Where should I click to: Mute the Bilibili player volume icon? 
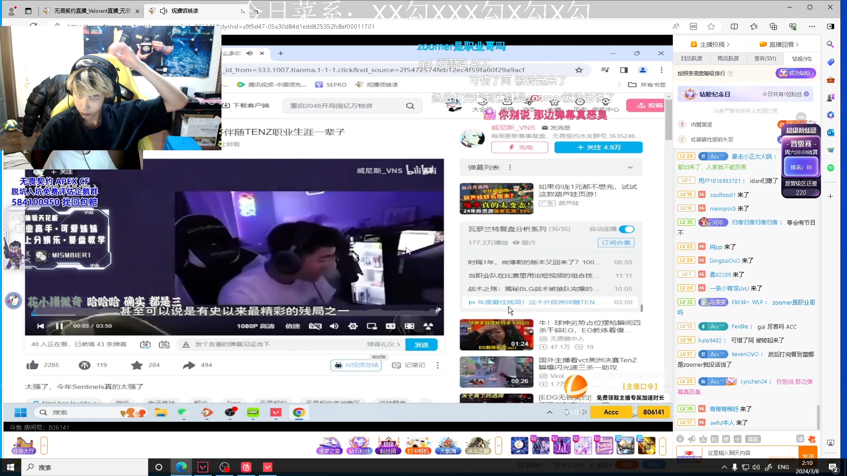(334, 326)
